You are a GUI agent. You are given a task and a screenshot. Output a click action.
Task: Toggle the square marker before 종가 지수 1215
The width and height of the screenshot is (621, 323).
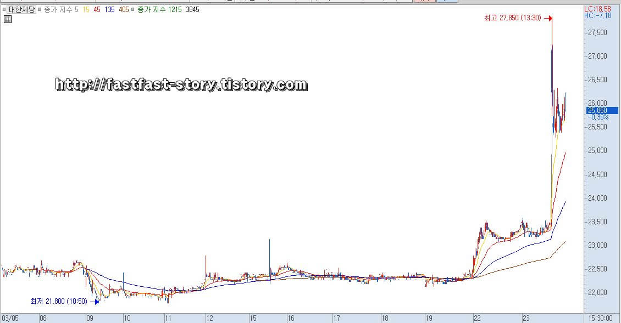pos(132,9)
